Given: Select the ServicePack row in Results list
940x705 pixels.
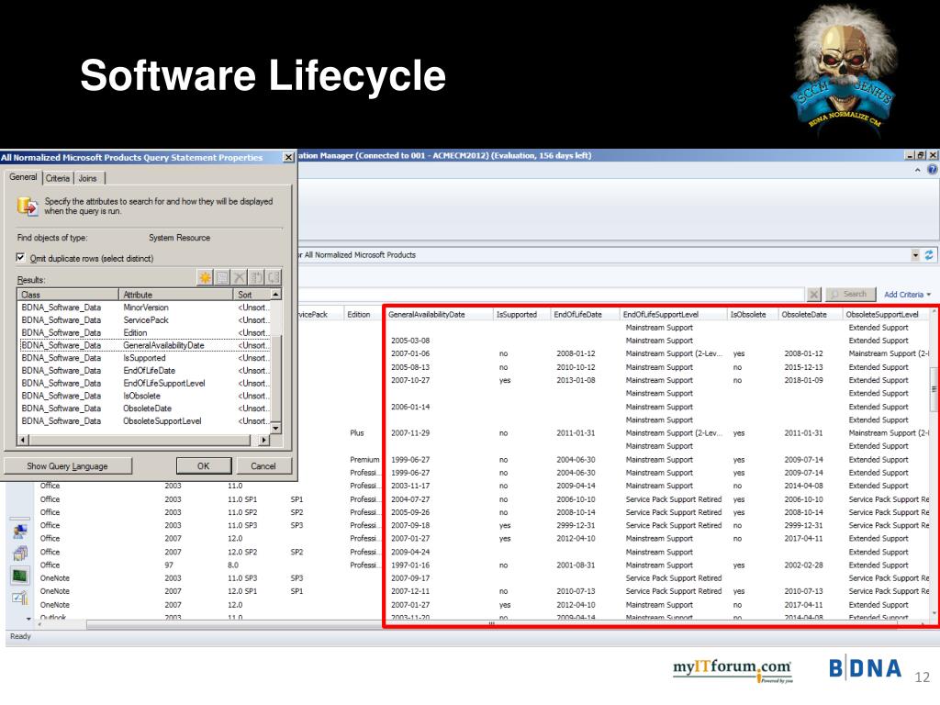Looking at the screenshot, I should 144,319.
